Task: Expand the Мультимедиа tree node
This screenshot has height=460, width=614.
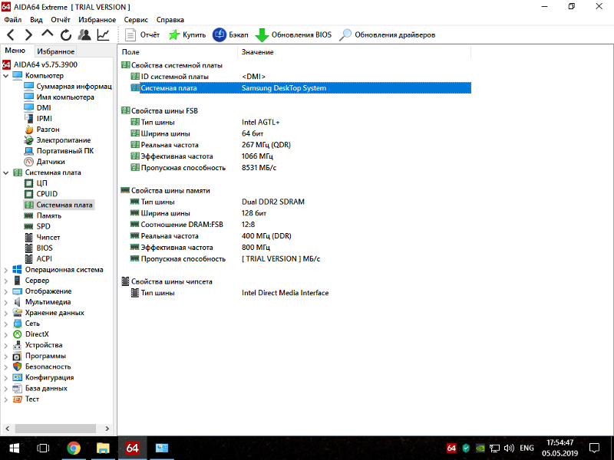Action: (x=7, y=302)
